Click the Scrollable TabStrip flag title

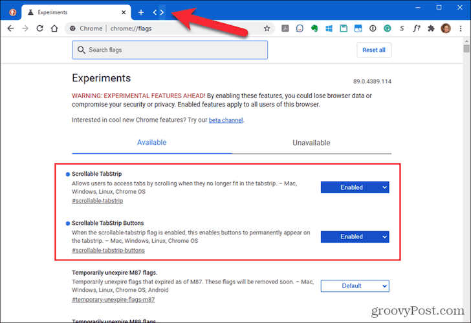[97, 174]
